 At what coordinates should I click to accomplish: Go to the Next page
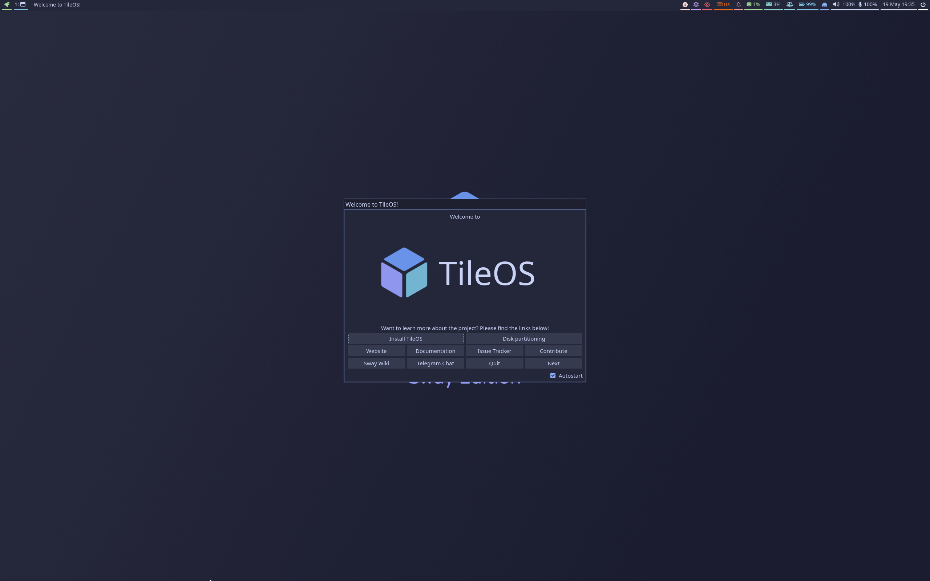coord(553,363)
